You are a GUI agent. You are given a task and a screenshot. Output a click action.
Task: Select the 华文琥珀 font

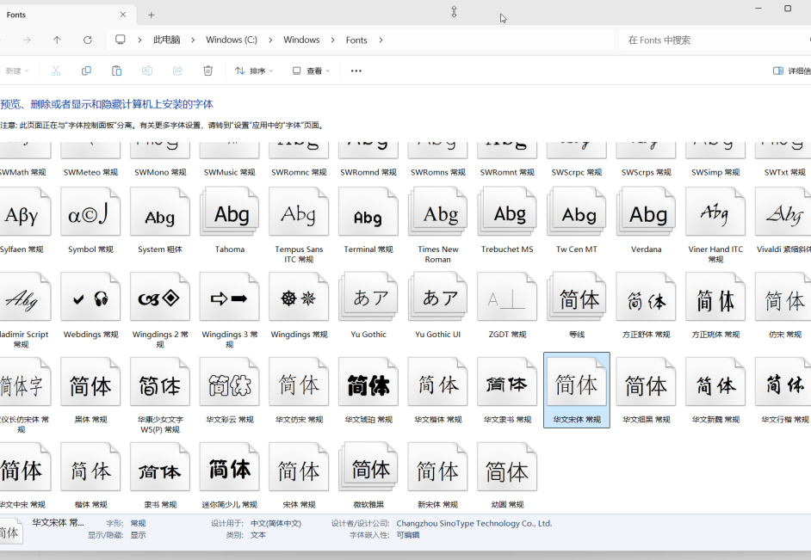point(368,391)
